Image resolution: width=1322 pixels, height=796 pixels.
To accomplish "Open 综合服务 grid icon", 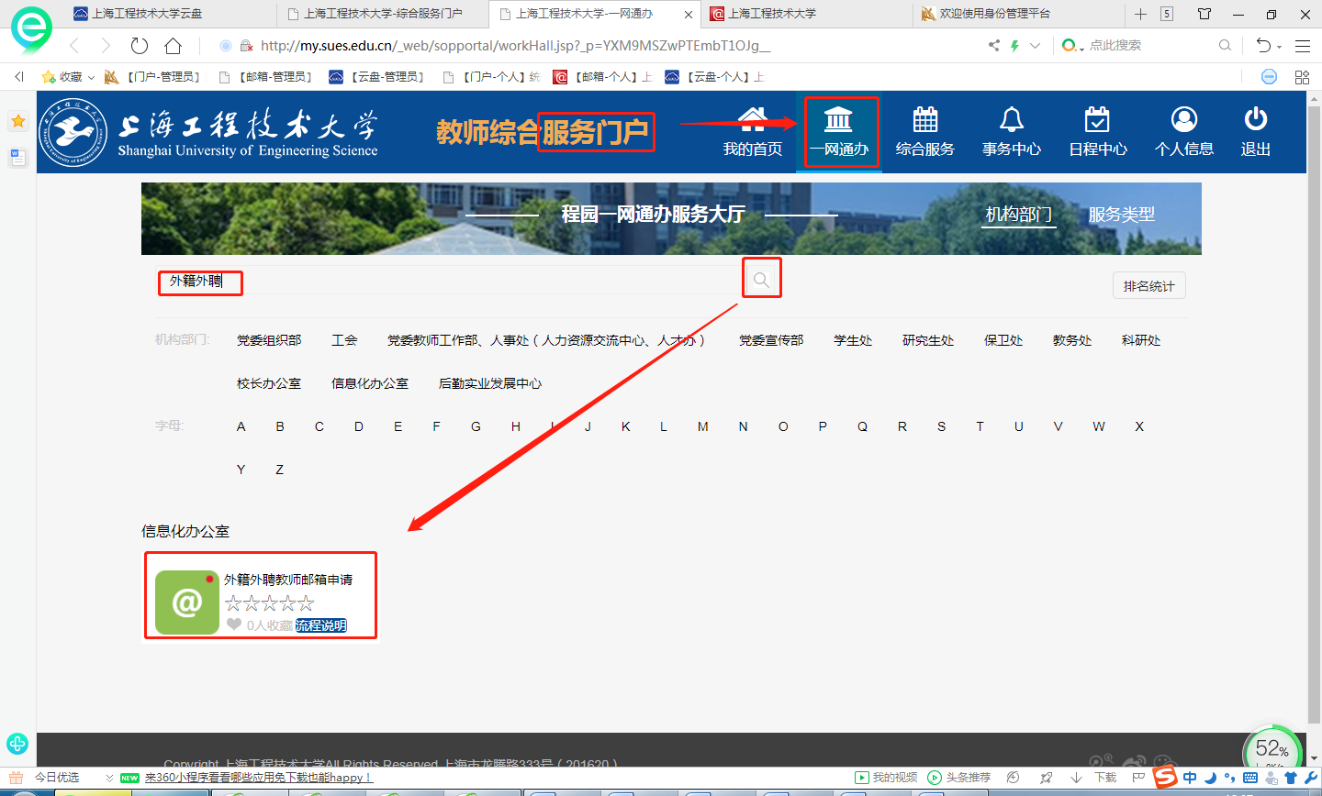I will pyautogui.click(x=925, y=120).
